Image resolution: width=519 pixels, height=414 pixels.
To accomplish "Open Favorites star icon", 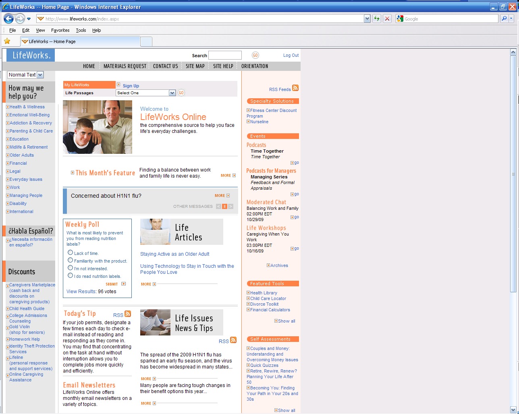I will point(7,41).
